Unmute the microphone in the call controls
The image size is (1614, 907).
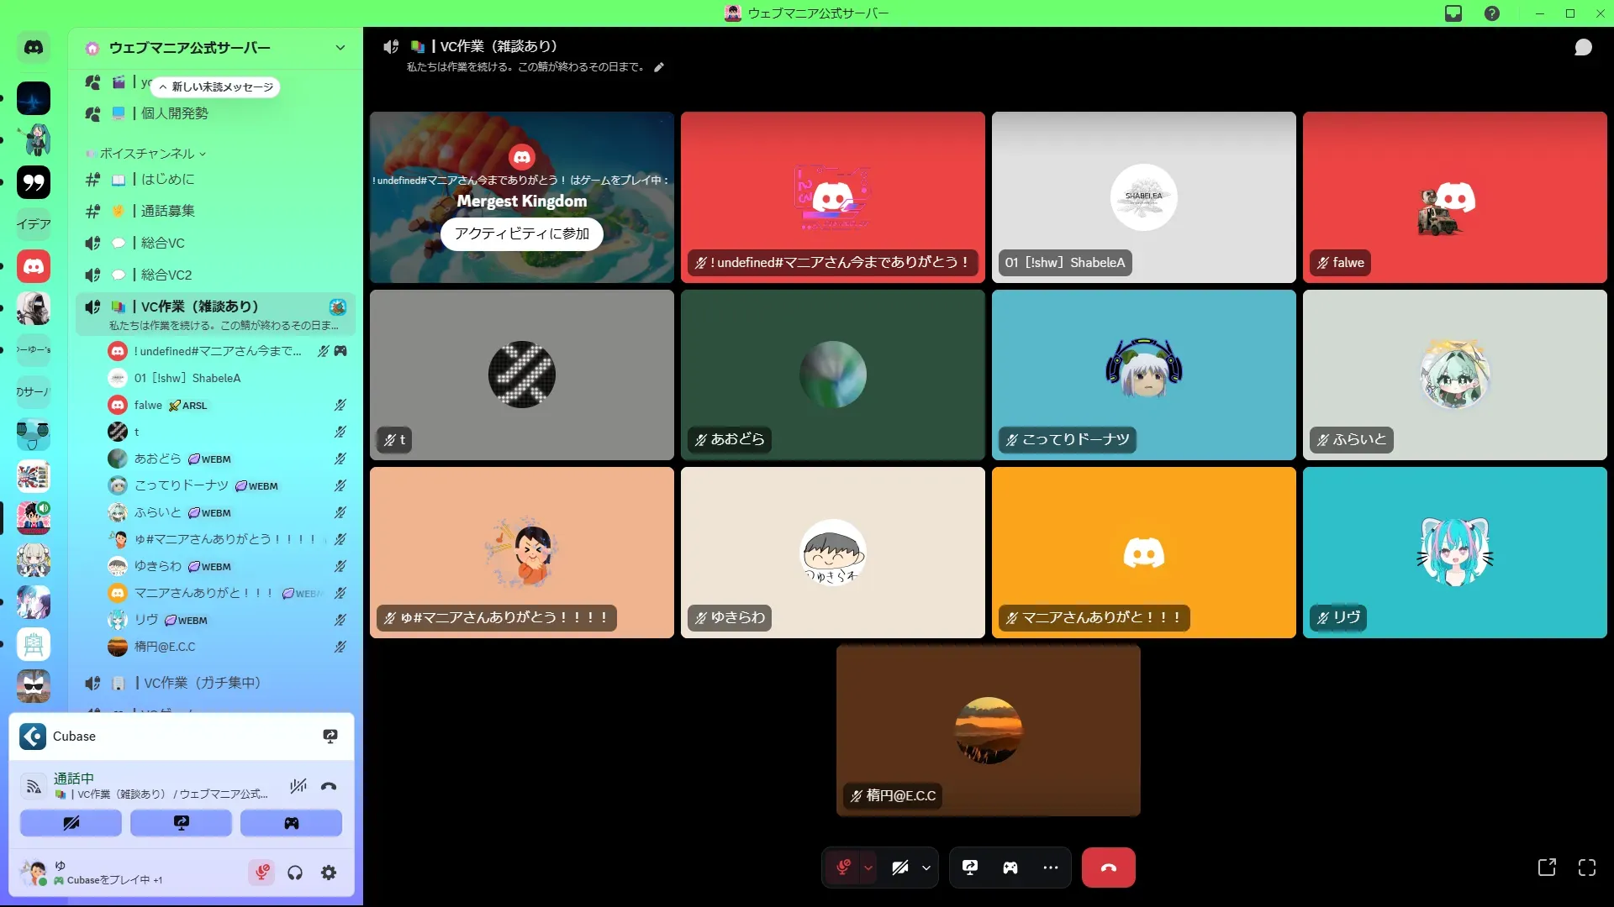(x=843, y=868)
